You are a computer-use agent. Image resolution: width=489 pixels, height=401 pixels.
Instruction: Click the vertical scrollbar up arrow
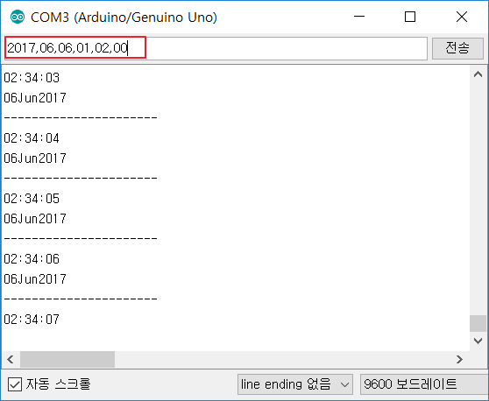pyautogui.click(x=478, y=74)
